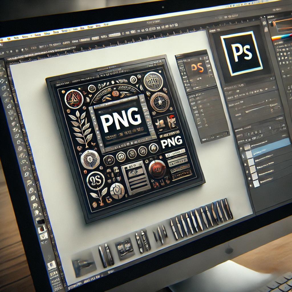Click the smaller PNG label beside the frame
Viewport: 292px width, 292px height.
(171, 142)
